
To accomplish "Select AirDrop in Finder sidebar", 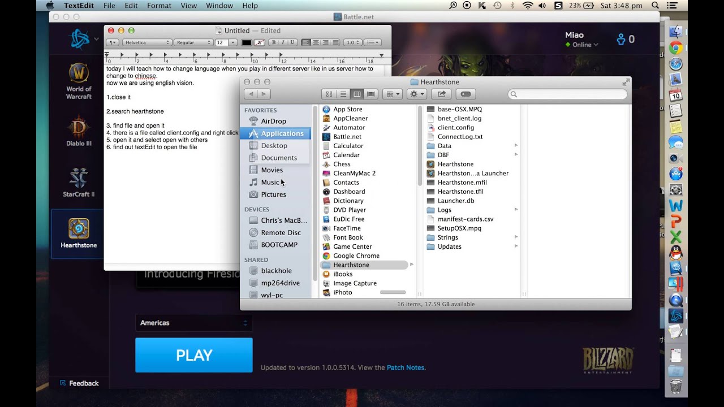I will [268, 121].
